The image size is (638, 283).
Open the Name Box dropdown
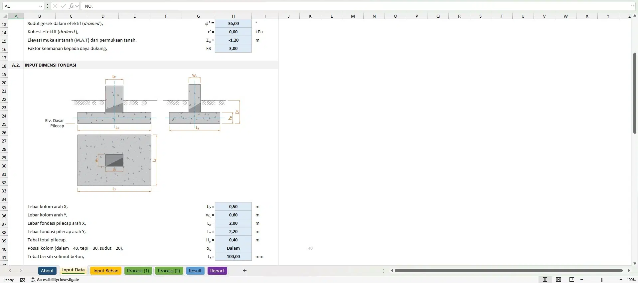click(40, 6)
